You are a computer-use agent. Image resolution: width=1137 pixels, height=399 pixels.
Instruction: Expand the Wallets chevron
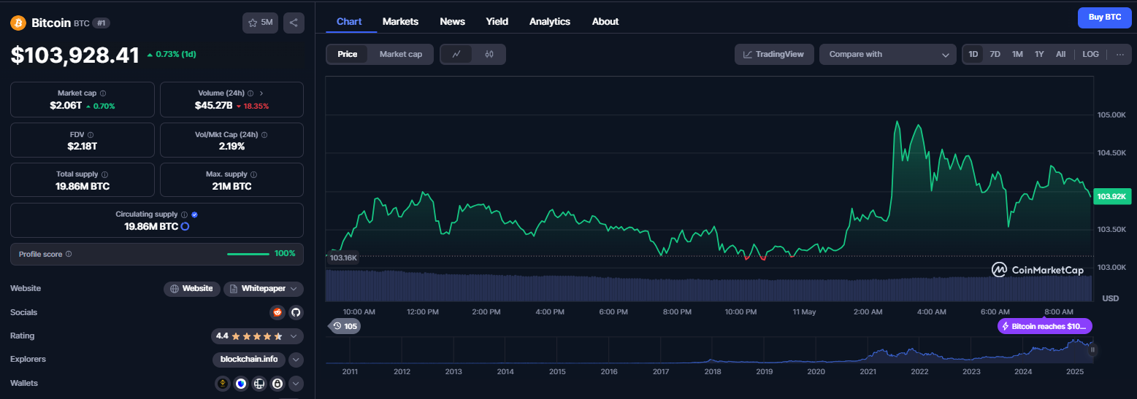click(x=296, y=383)
